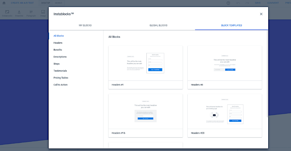Click the undo arrow icon
The image size is (291, 151).
pos(238,3)
